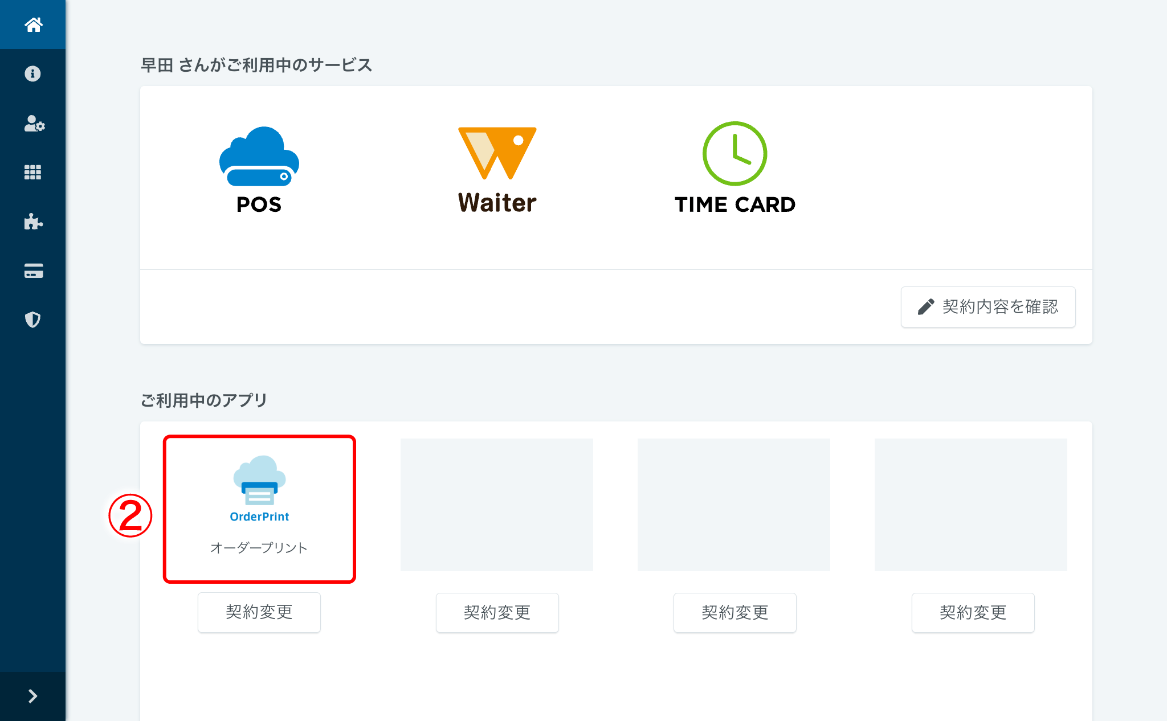Open the POS service

point(259,170)
